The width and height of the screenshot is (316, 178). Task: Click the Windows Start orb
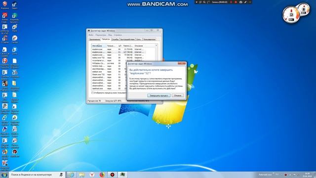click(4, 175)
